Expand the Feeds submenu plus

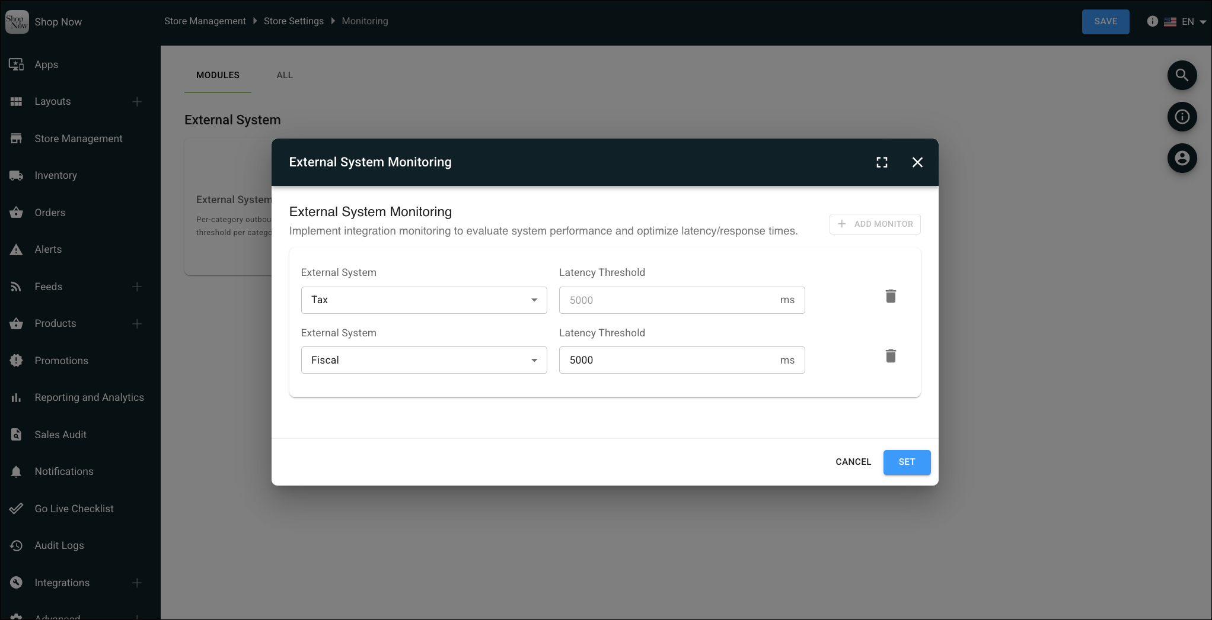click(137, 287)
